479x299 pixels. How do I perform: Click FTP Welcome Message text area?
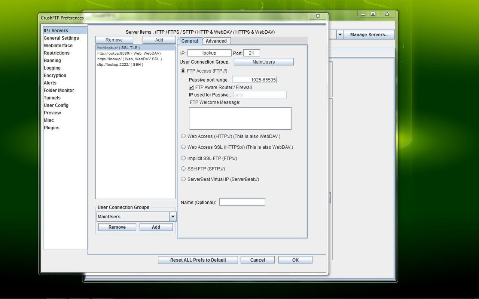click(x=240, y=118)
